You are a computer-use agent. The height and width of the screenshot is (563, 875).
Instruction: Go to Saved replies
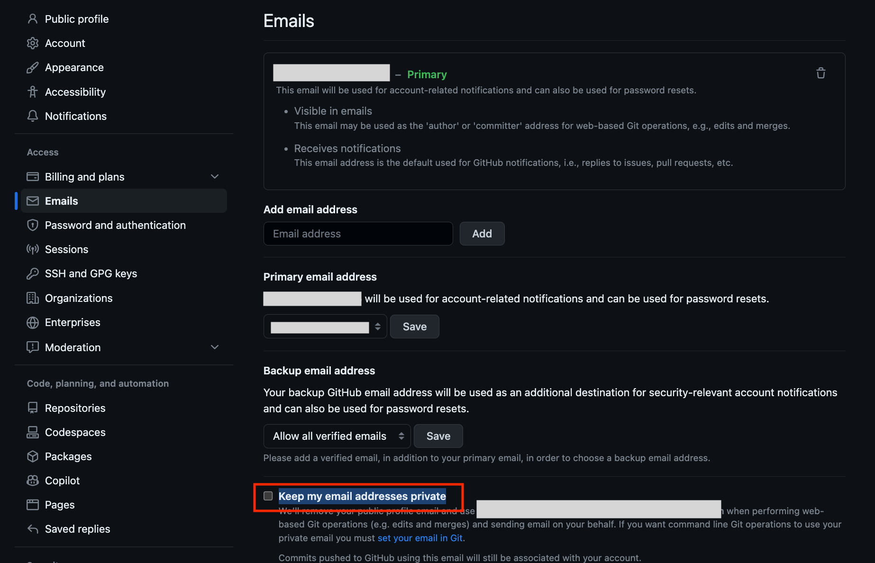[78, 529]
